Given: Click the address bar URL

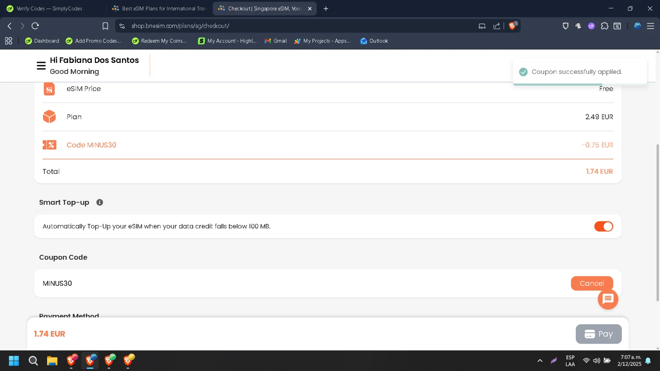Looking at the screenshot, I should coord(180,26).
